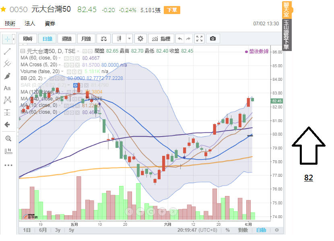
Task: Shift the chart left with arrow control
Action: [x=129, y=212]
